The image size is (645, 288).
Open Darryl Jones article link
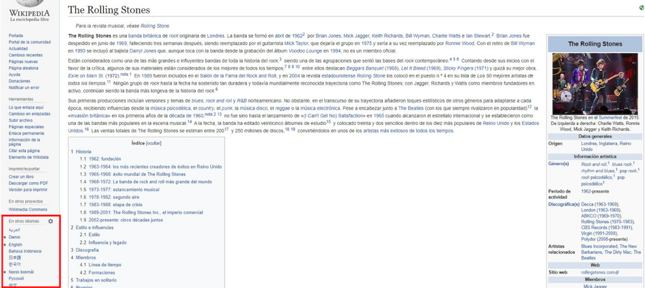[x=143, y=51]
